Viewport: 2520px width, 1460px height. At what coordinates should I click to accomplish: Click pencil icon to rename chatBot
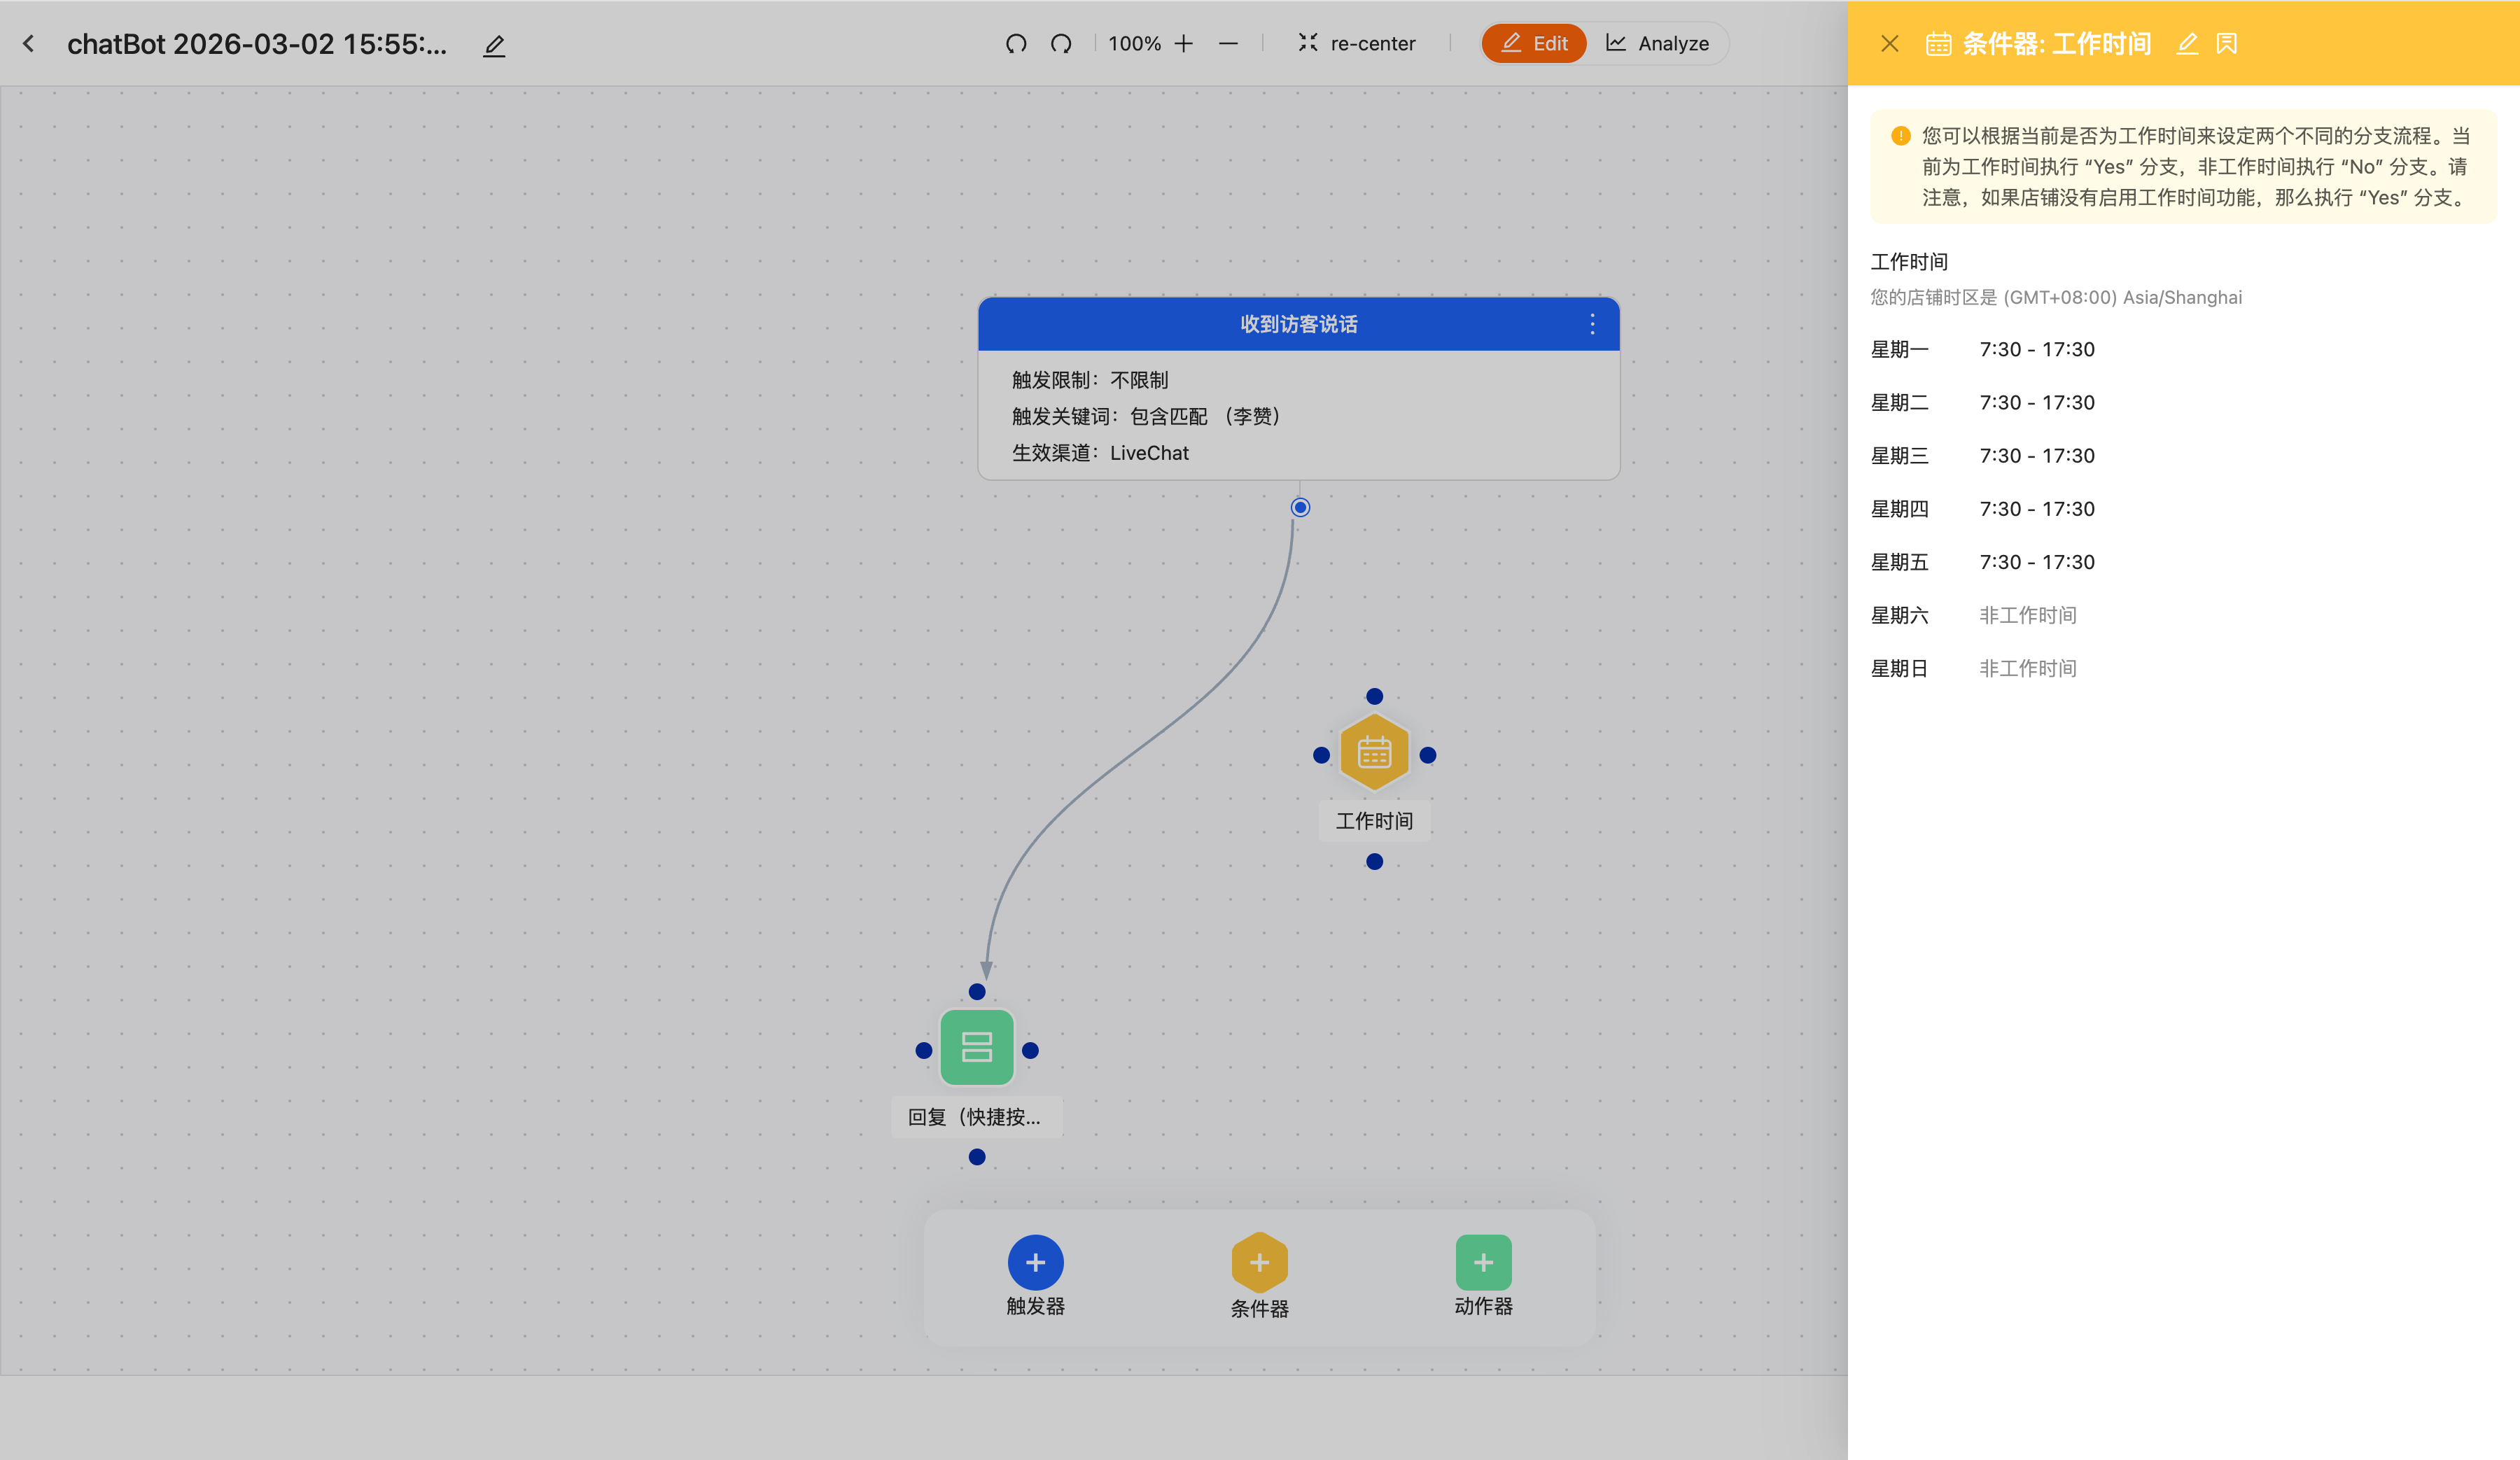click(494, 46)
